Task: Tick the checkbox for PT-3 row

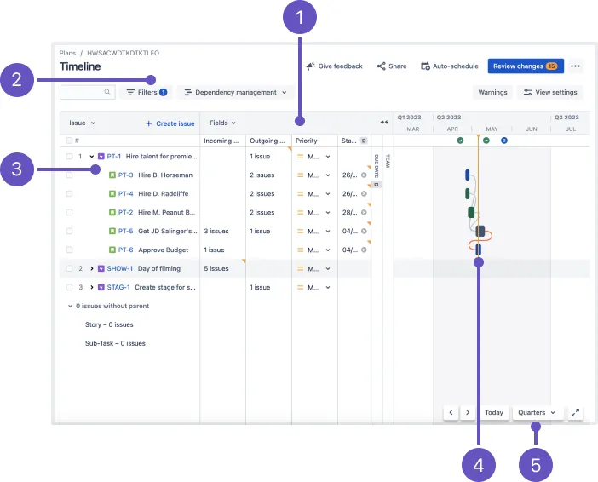Action: click(69, 175)
